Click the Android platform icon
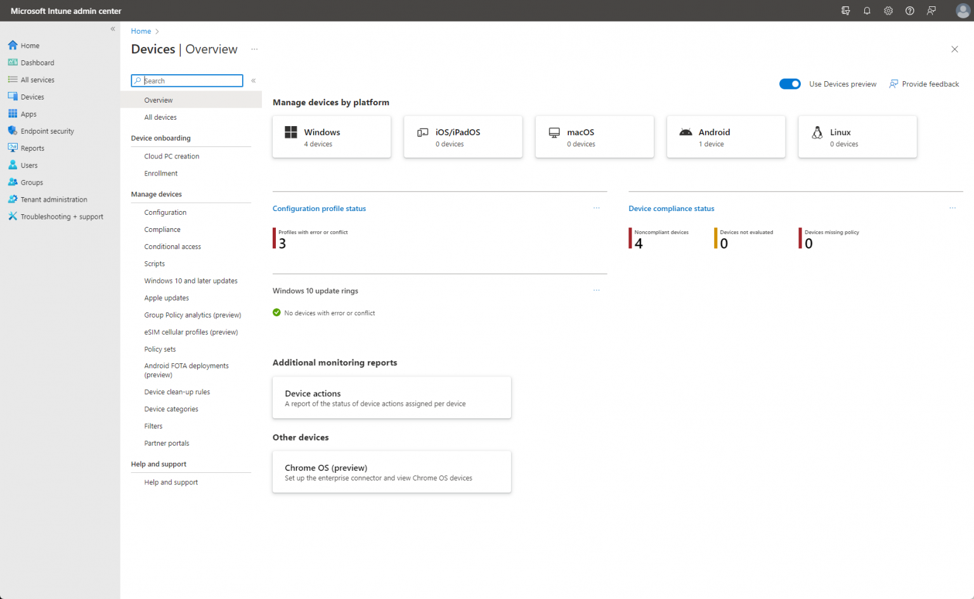The width and height of the screenshot is (974, 599). [685, 132]
